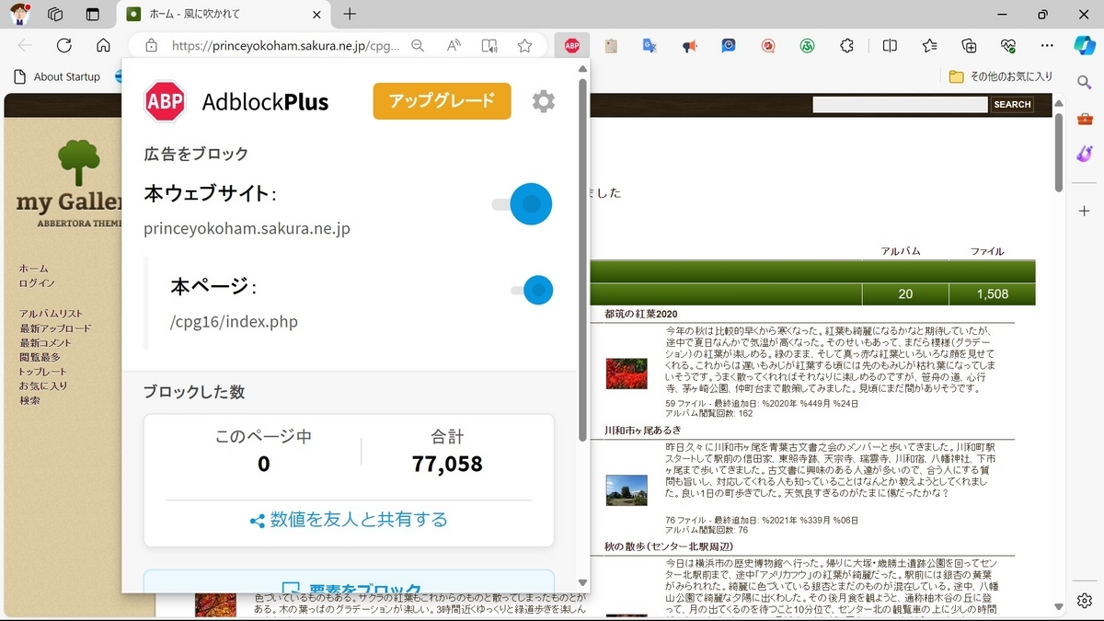This screenshot has height=621, width=1104.
Task: Open 最新コメント in side menu
Action: click(45, 342)
